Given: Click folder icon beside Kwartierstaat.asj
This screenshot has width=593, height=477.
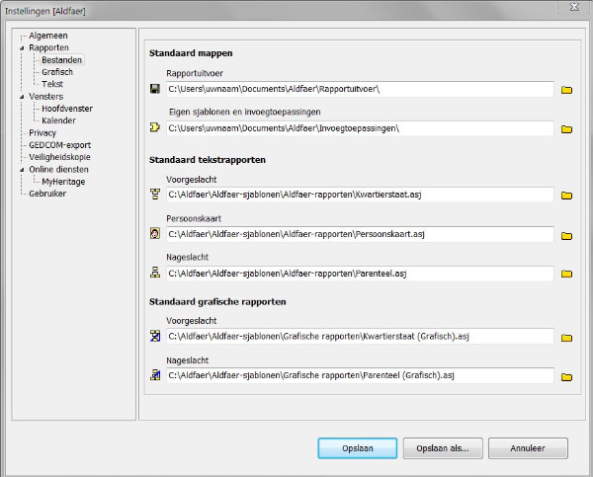Looking at the screenshot, I should 567,196.
